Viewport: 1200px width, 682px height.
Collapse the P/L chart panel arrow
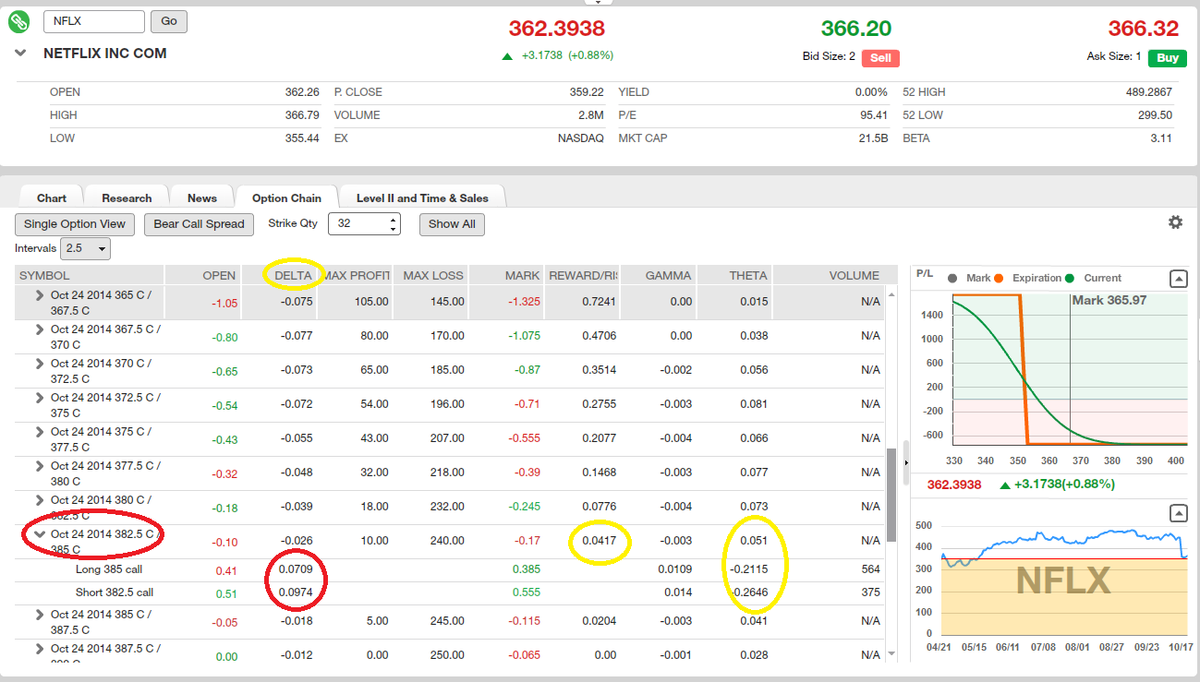coord(1179,279)
